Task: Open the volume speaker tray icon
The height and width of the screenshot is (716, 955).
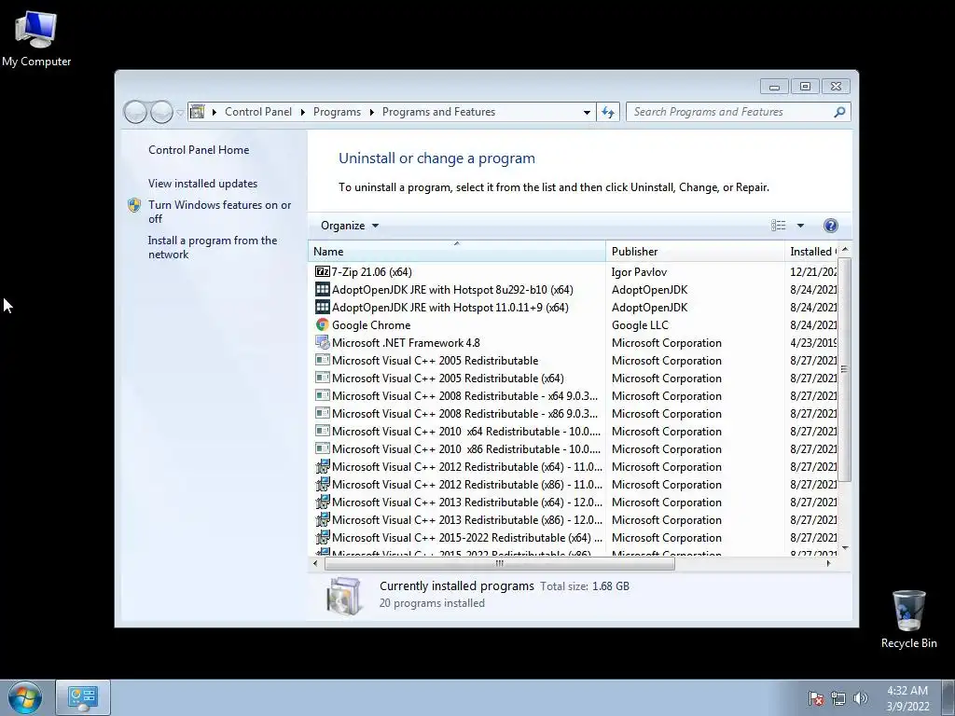Action: click(x=860, y=698)
